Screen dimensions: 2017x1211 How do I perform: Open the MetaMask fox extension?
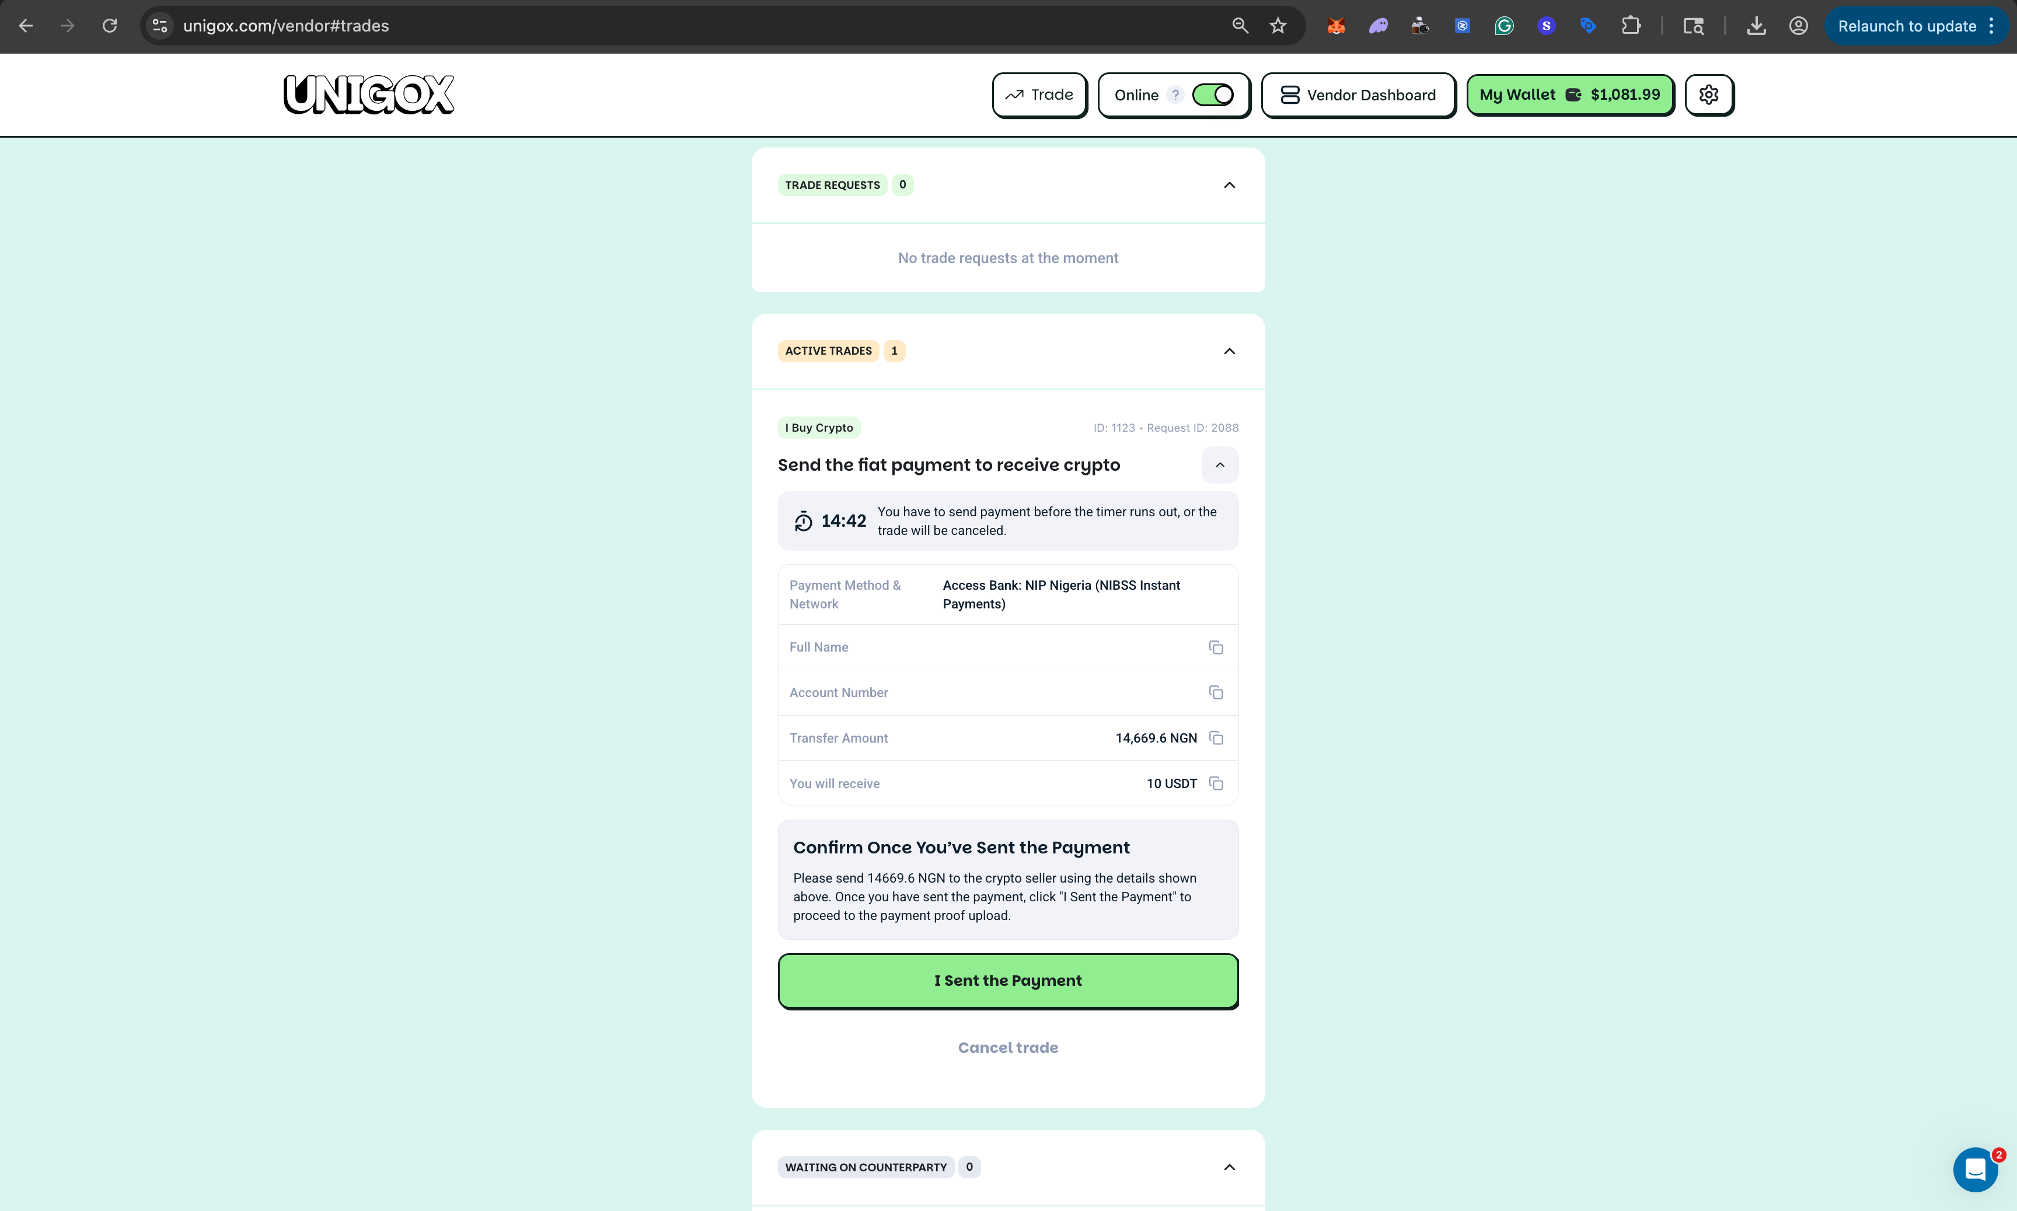click(1336, 26)
